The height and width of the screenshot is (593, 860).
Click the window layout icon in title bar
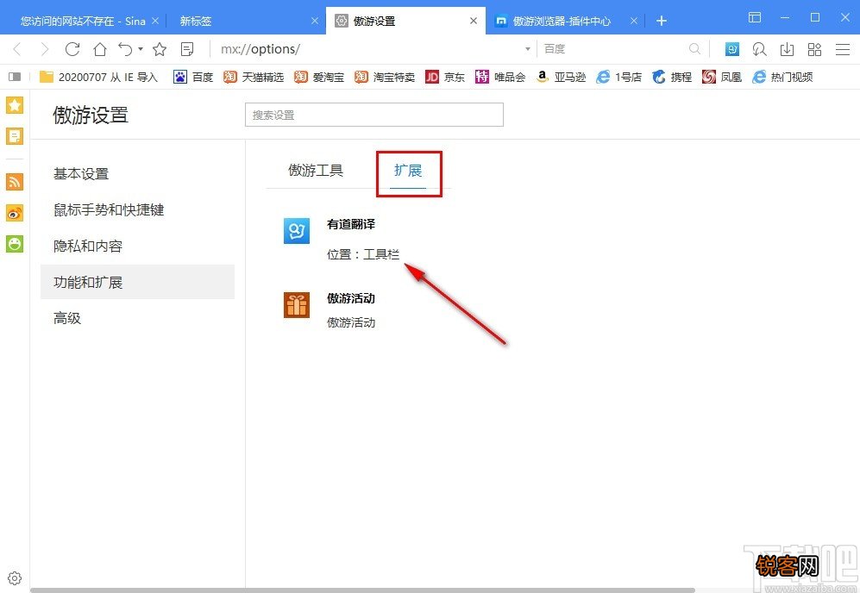pyautogui.click(x=755, y=17)
